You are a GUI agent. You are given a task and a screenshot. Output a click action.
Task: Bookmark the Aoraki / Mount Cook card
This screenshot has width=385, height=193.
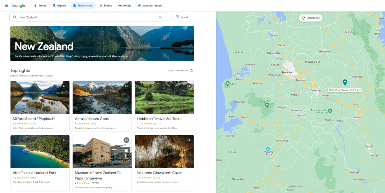point(126,86)
